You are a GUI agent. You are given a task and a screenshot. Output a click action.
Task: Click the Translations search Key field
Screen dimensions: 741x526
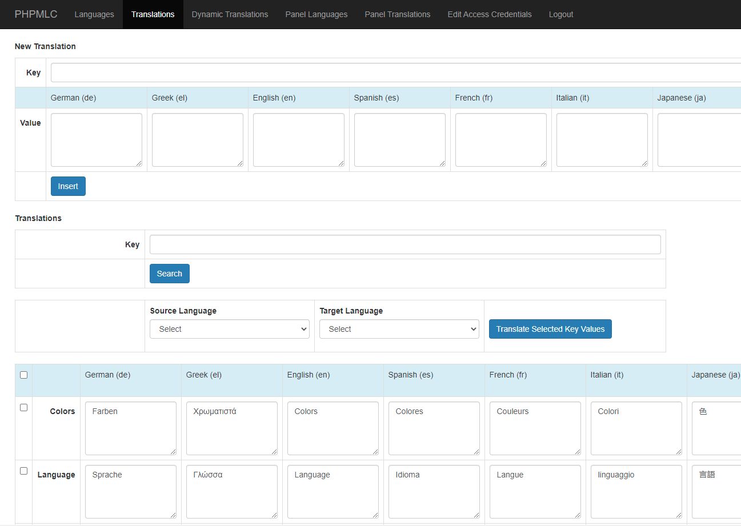404,244
